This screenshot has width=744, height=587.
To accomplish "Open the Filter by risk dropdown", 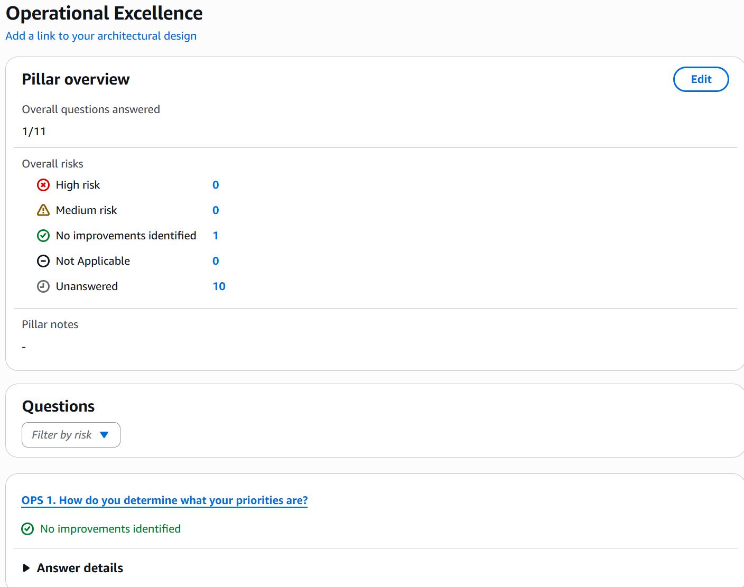I will 71,435.
